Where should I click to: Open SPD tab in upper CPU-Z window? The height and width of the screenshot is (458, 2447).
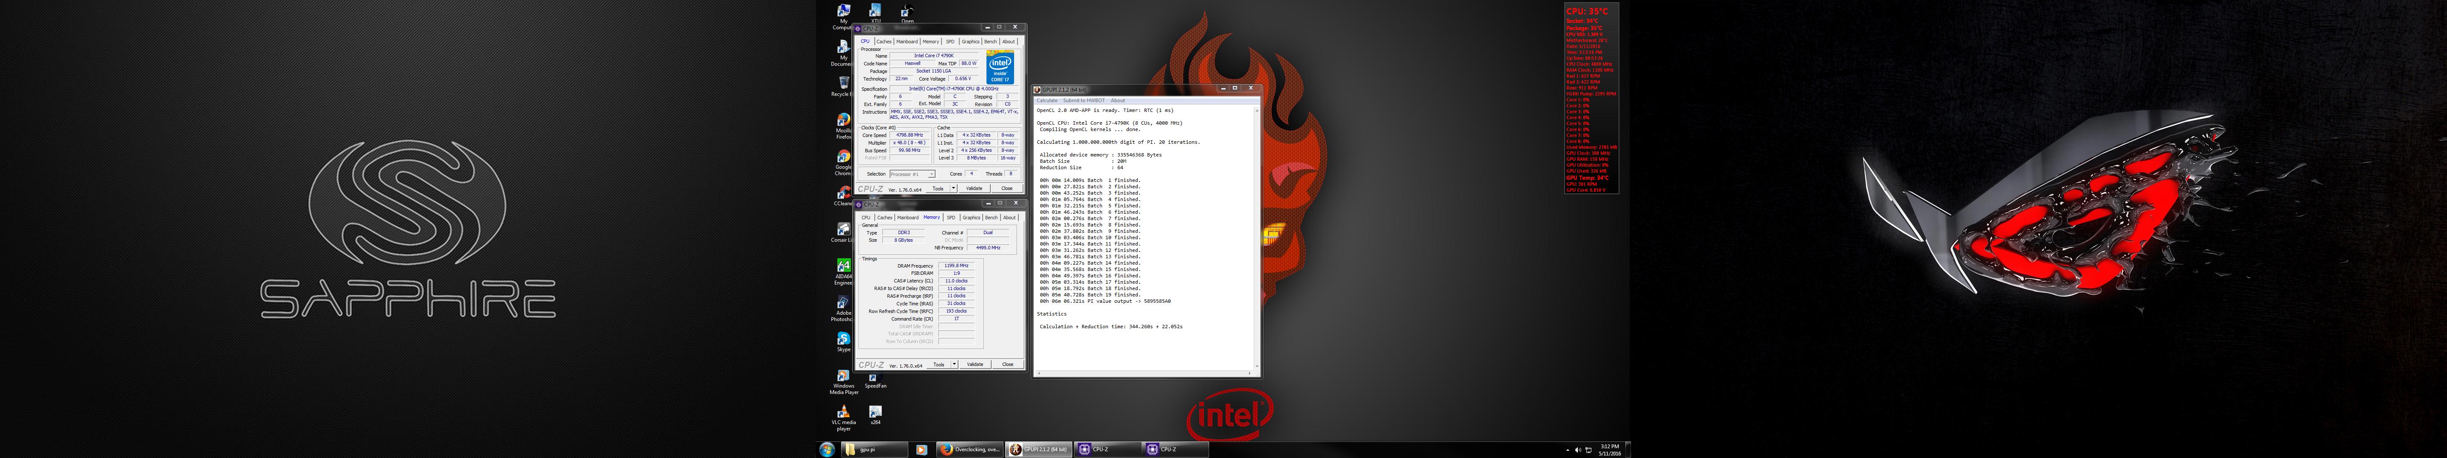point(950,42)
